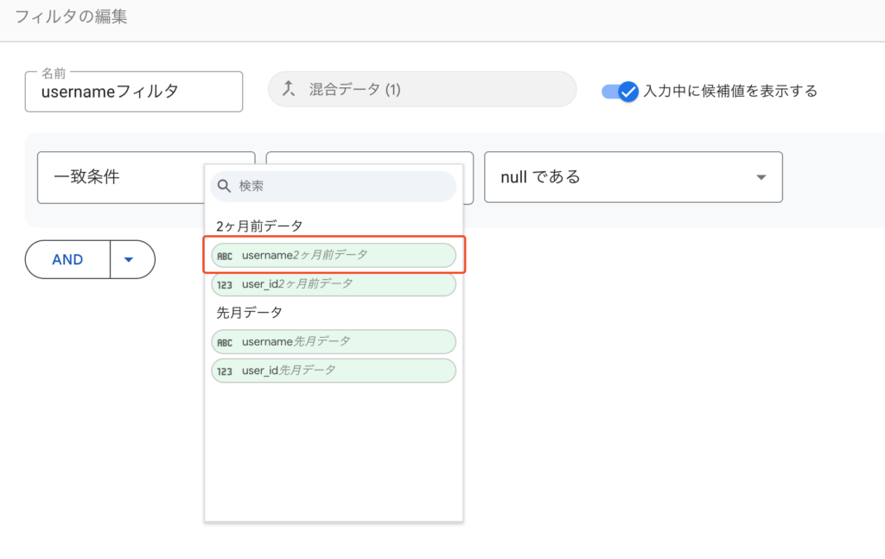Image resolution: width=885 pixels, height=559 pixels.
Task: Select the user_id field from 2ヶ月前データ
Action: pyautogui.click(x=334, y=283)
